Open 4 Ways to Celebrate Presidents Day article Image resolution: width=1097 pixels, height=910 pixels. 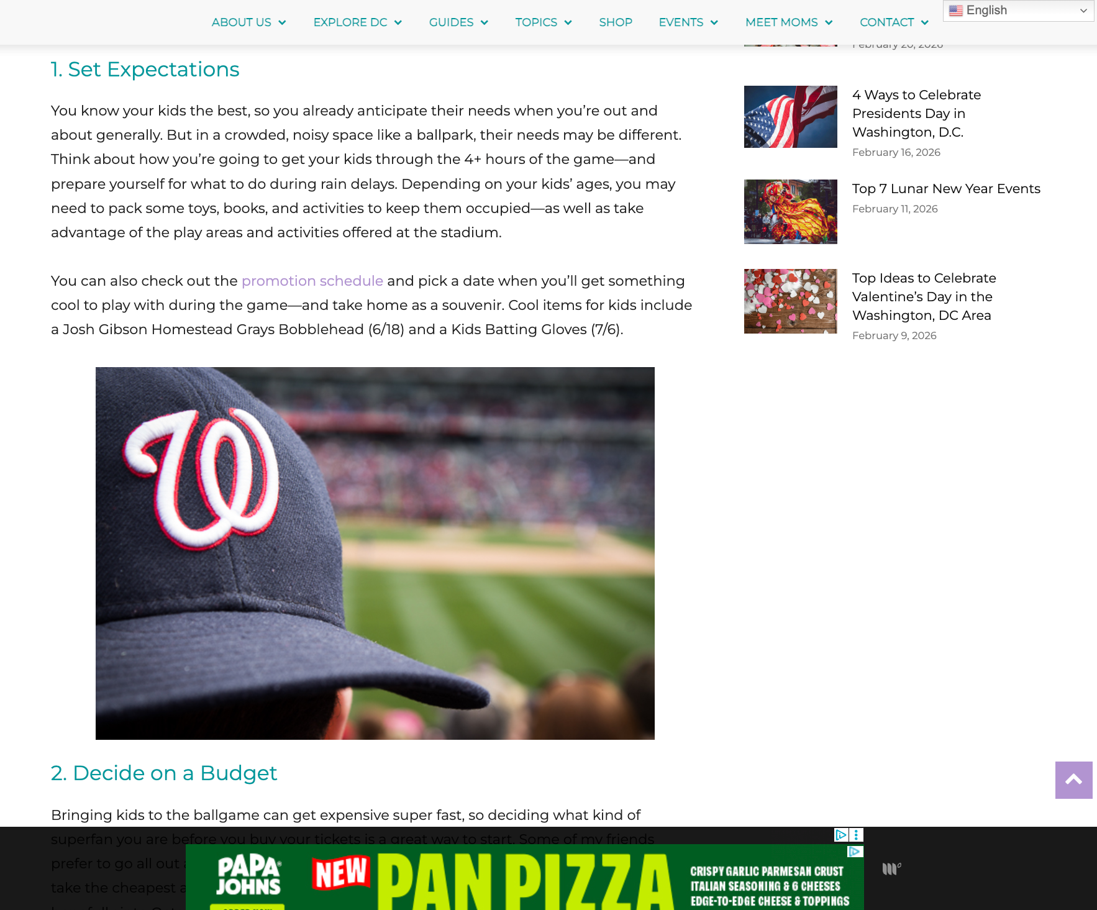click(916, 114)
